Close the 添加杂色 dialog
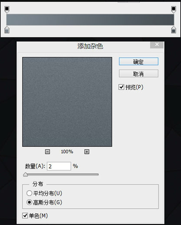This screenshot has height=225, width=181. [157, 45]
